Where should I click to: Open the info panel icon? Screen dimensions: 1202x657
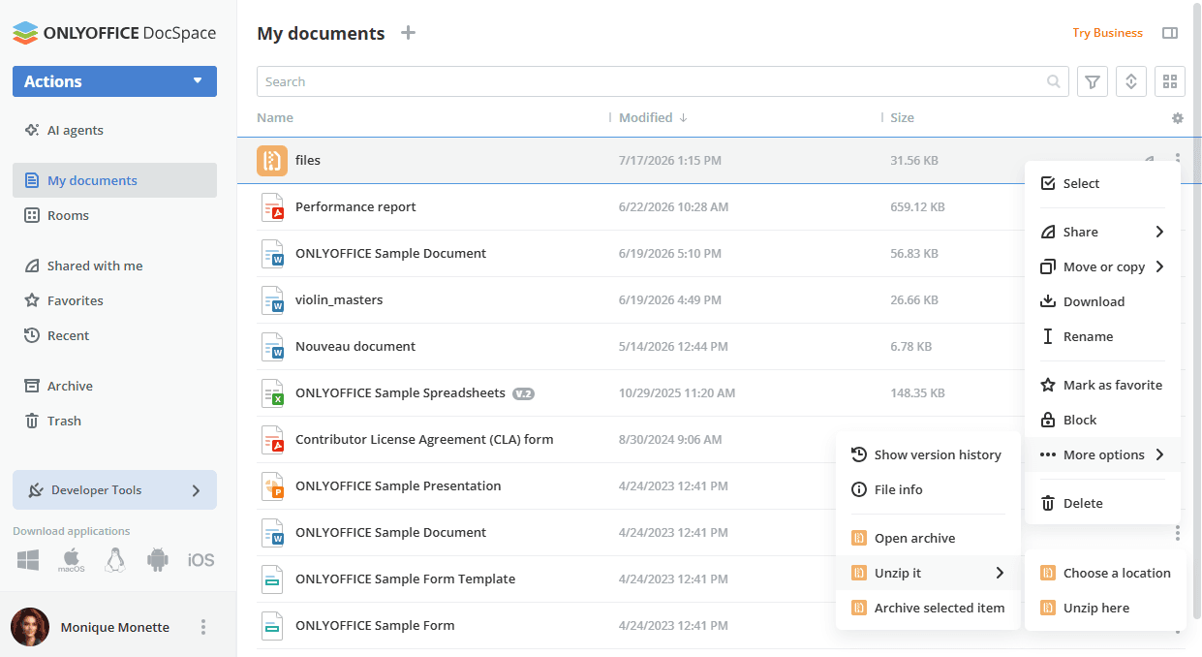point(1170,33)
